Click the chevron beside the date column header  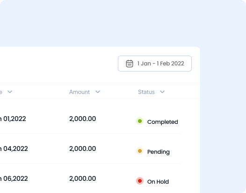point(10,92)
